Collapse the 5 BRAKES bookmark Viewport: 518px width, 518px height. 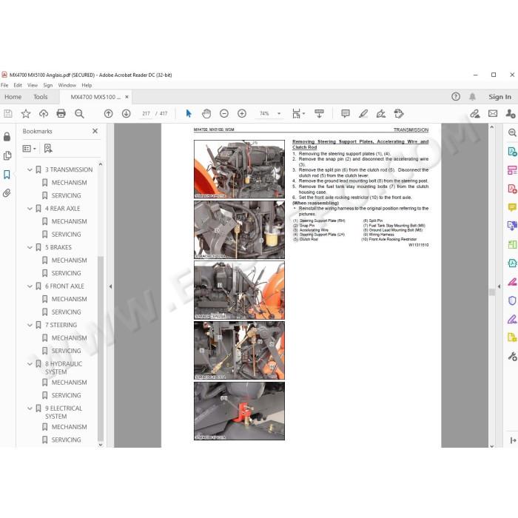tap(30, 247)
